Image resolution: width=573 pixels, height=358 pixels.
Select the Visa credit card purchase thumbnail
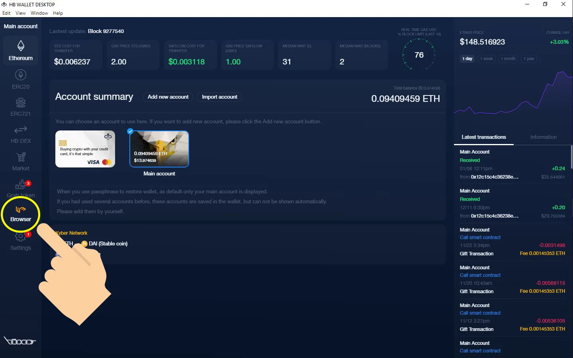85,149
